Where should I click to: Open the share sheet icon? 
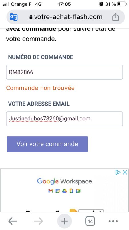click(116, 17)
